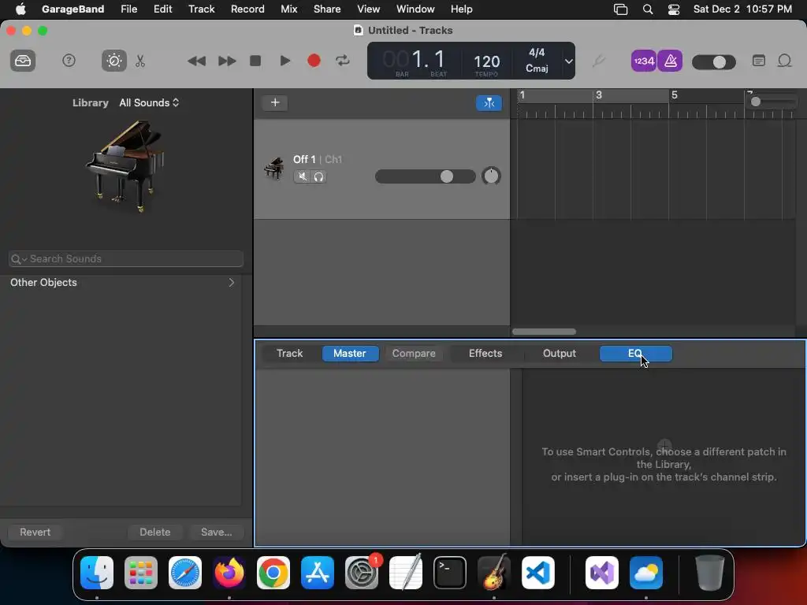Click the red Record button
This screenshot has height=605, width=807.
pyautogui.click(x=314, y=61)
